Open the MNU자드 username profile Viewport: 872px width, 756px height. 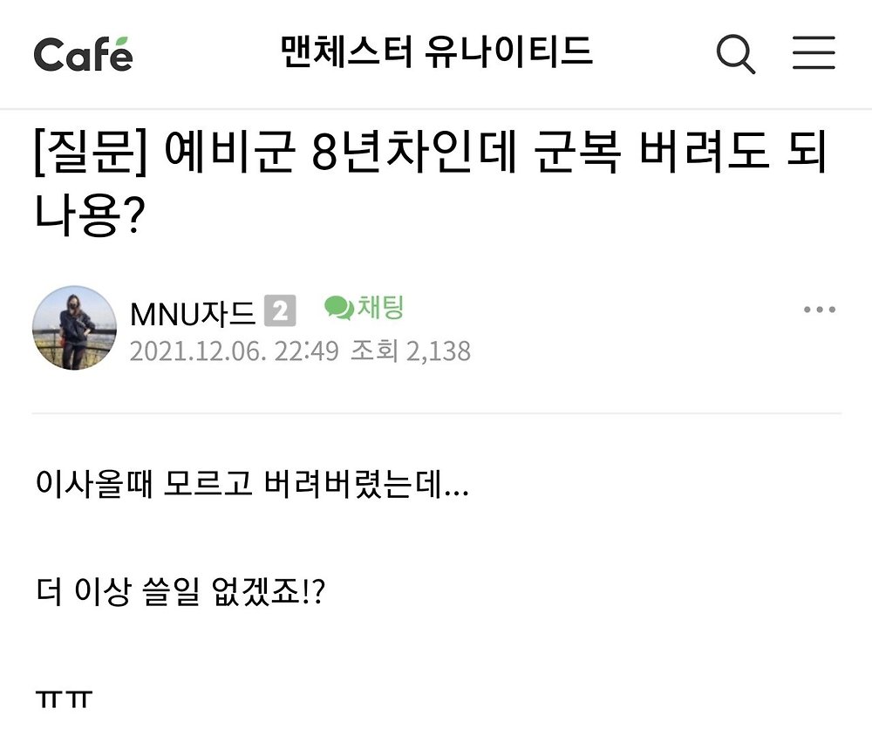(192, 312)
